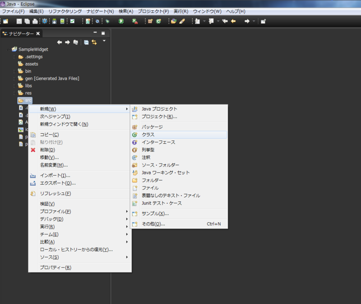This screenshot has height=304, width=361.
Task: Select パッケージ in the New submenu
Action: (x=179, y=127)
